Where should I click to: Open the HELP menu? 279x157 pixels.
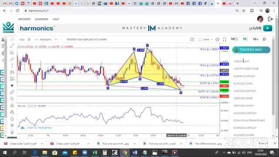56,19
